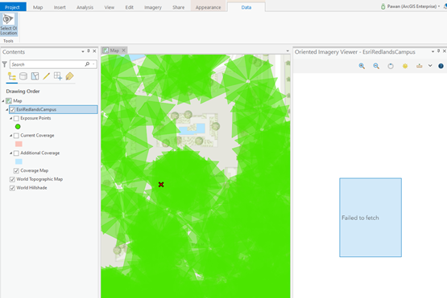Click the Map icon in Contents tree

click(x=9, y=100)
